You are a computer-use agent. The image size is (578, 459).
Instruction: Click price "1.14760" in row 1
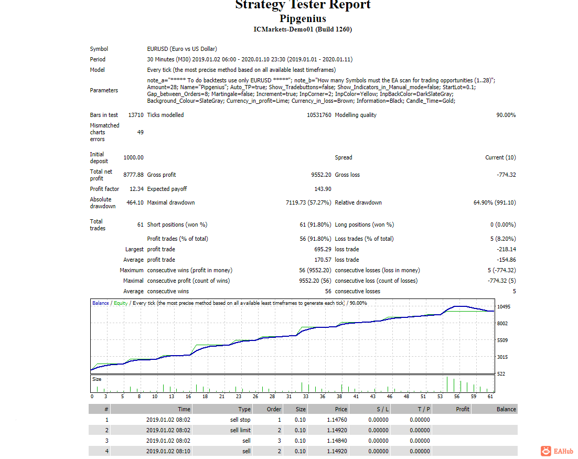click(337, 420)
